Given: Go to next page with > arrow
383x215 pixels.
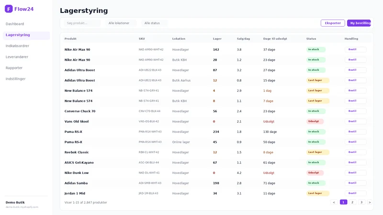Looking at the screenshot, I should [370, 202].
